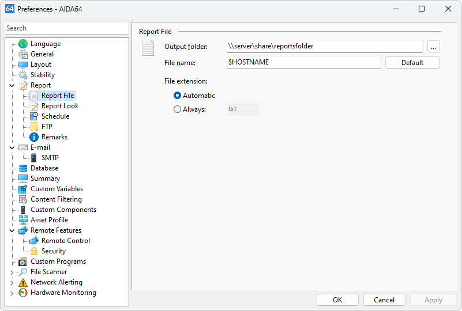Screen dimensions: 462x311
Task: Open the Report Look settings page
Action: tap(59, 106)
